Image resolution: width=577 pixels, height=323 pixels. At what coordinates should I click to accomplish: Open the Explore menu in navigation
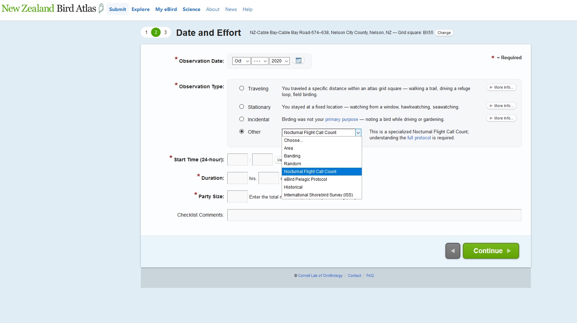(140, 10)
